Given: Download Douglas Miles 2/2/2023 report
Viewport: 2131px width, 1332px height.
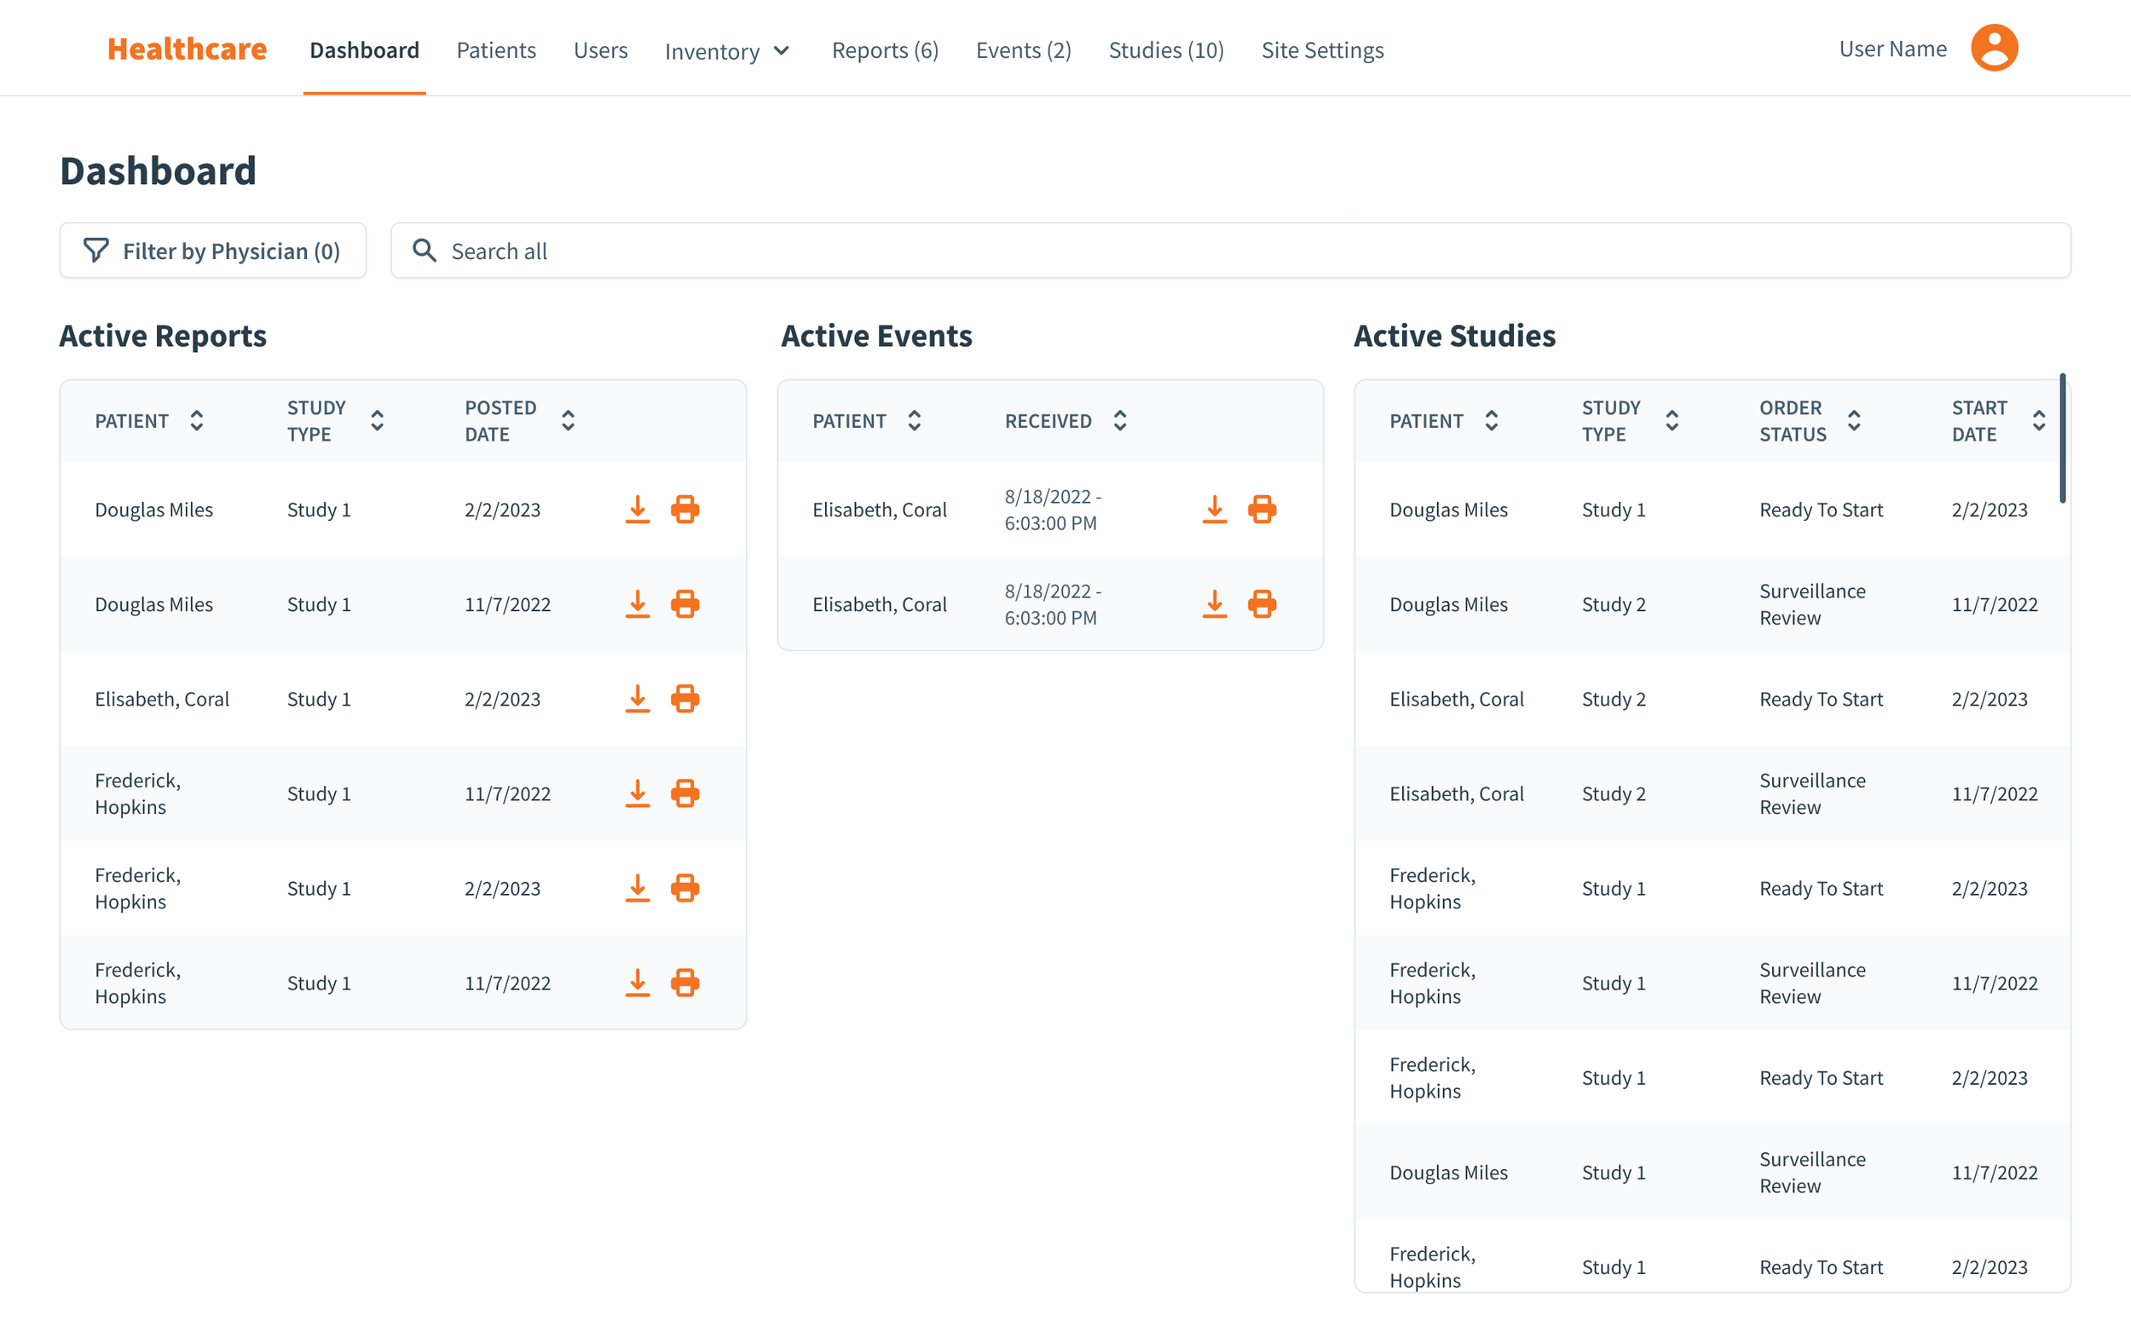Looking at the screenshot, I should click(637, 509).
